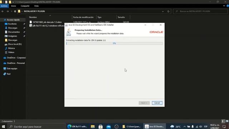This screenshot has width=229, height=129.
Task: Open Música in the navigation pane
Action: click(x=11, y=48)
